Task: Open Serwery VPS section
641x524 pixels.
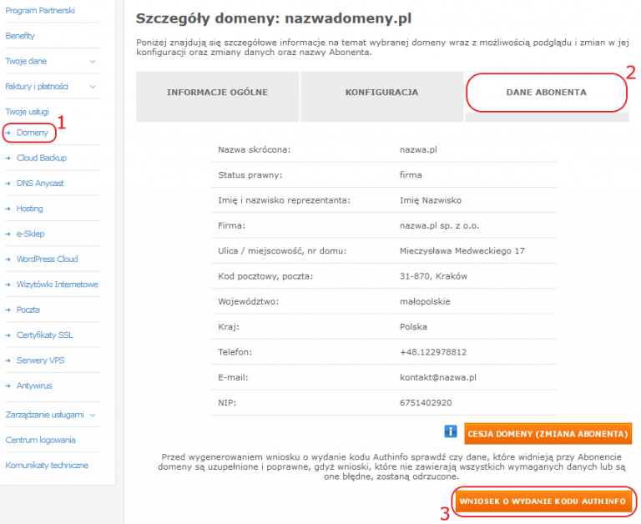Action: tap(41, 360)
